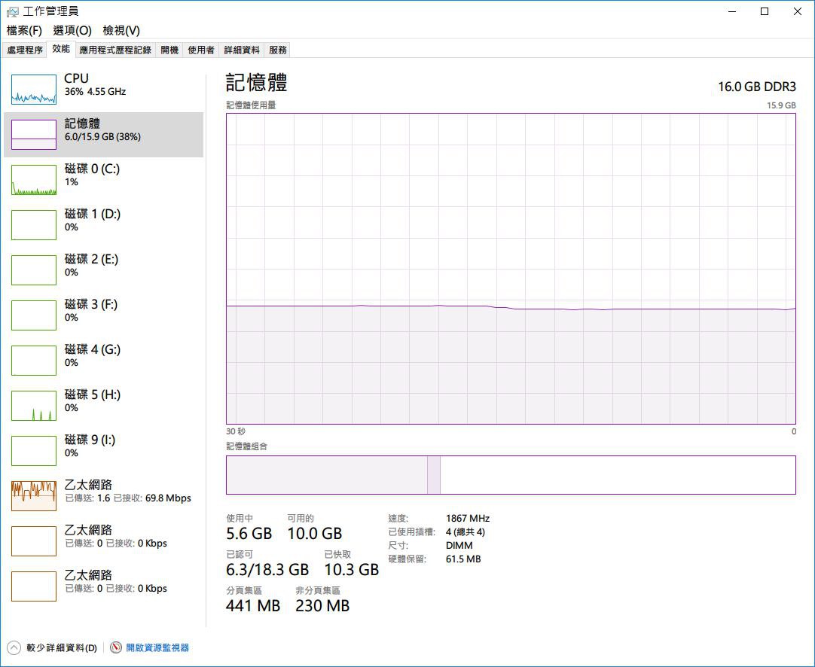Viewport: 815px width, 667px height.
Task: Click the 10.3 GB 已快取 value
Action: [x=351, y=570]
